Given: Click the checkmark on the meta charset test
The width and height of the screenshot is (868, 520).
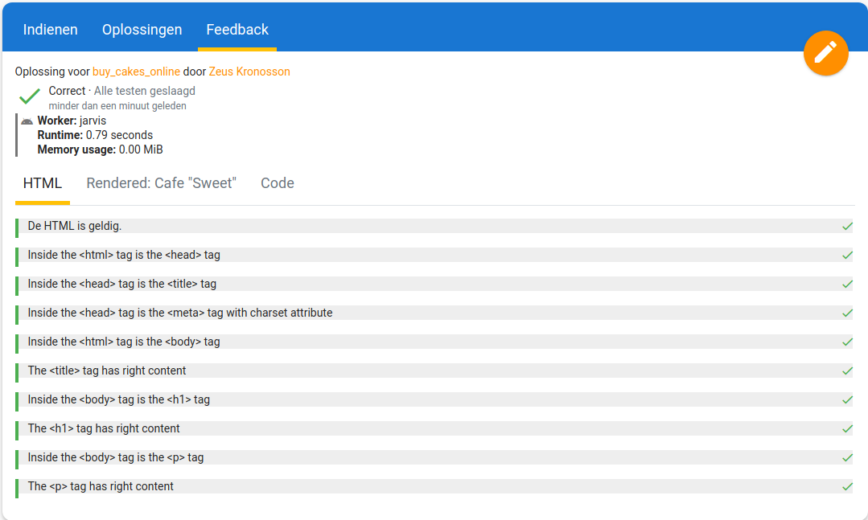Looking at the screenshot, I should tap(846, 313).
